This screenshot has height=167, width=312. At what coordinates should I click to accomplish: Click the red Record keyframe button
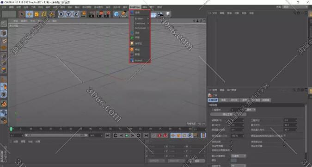click(159, 136)
